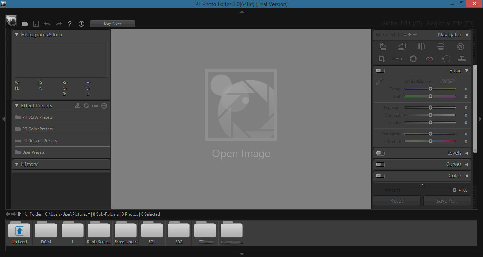Image resolution: width=483 pixels, height=257 pixels.
Task: Expand the Navigator panel
Action: pyautogui.click(x=466, y=35)
